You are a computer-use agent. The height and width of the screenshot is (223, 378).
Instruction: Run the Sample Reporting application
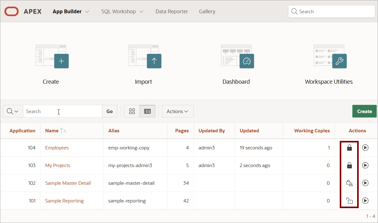point(365,201)
